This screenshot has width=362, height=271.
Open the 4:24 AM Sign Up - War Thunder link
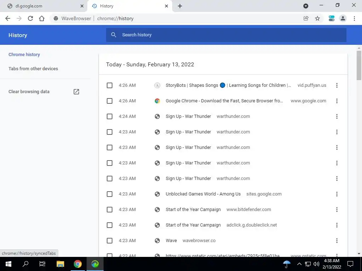tap(188, 116)
